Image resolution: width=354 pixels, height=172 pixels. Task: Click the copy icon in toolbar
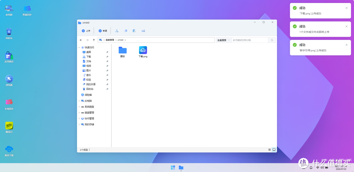[x=126, y=31]
